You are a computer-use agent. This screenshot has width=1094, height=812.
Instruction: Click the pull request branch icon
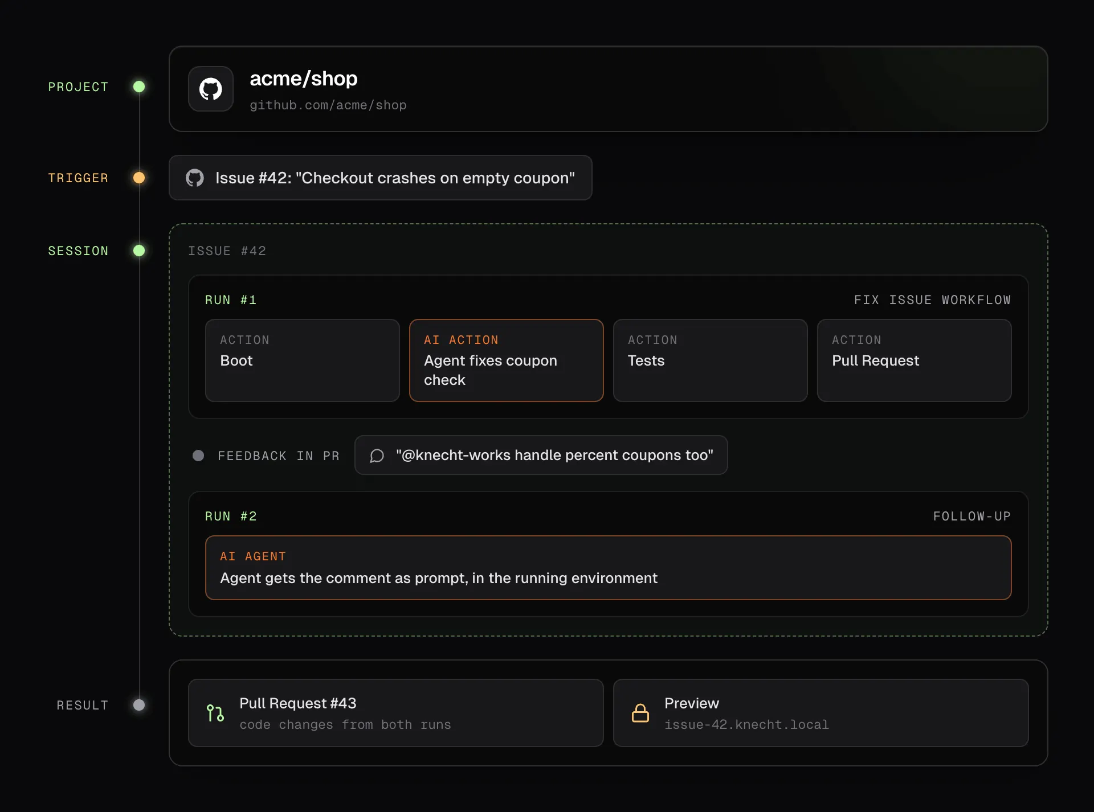coord(215,713)
